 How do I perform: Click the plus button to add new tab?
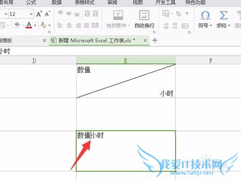[155, 40]
